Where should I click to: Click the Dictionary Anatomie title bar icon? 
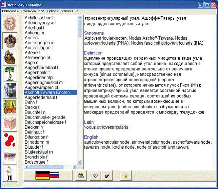pos(3,5)
